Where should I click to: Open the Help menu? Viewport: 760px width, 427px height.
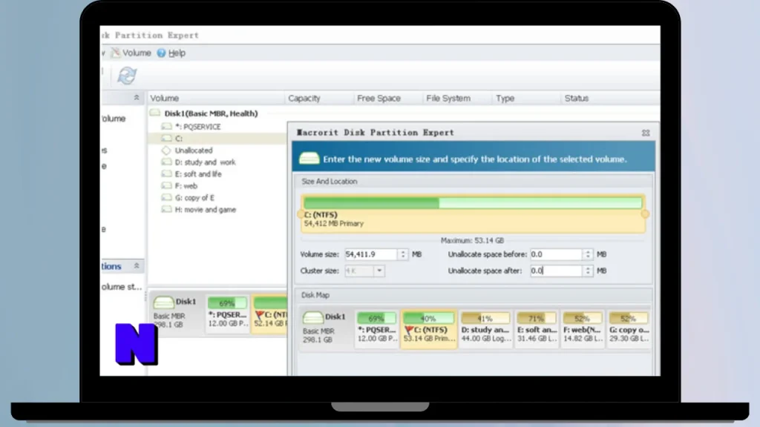click(171, 53)
